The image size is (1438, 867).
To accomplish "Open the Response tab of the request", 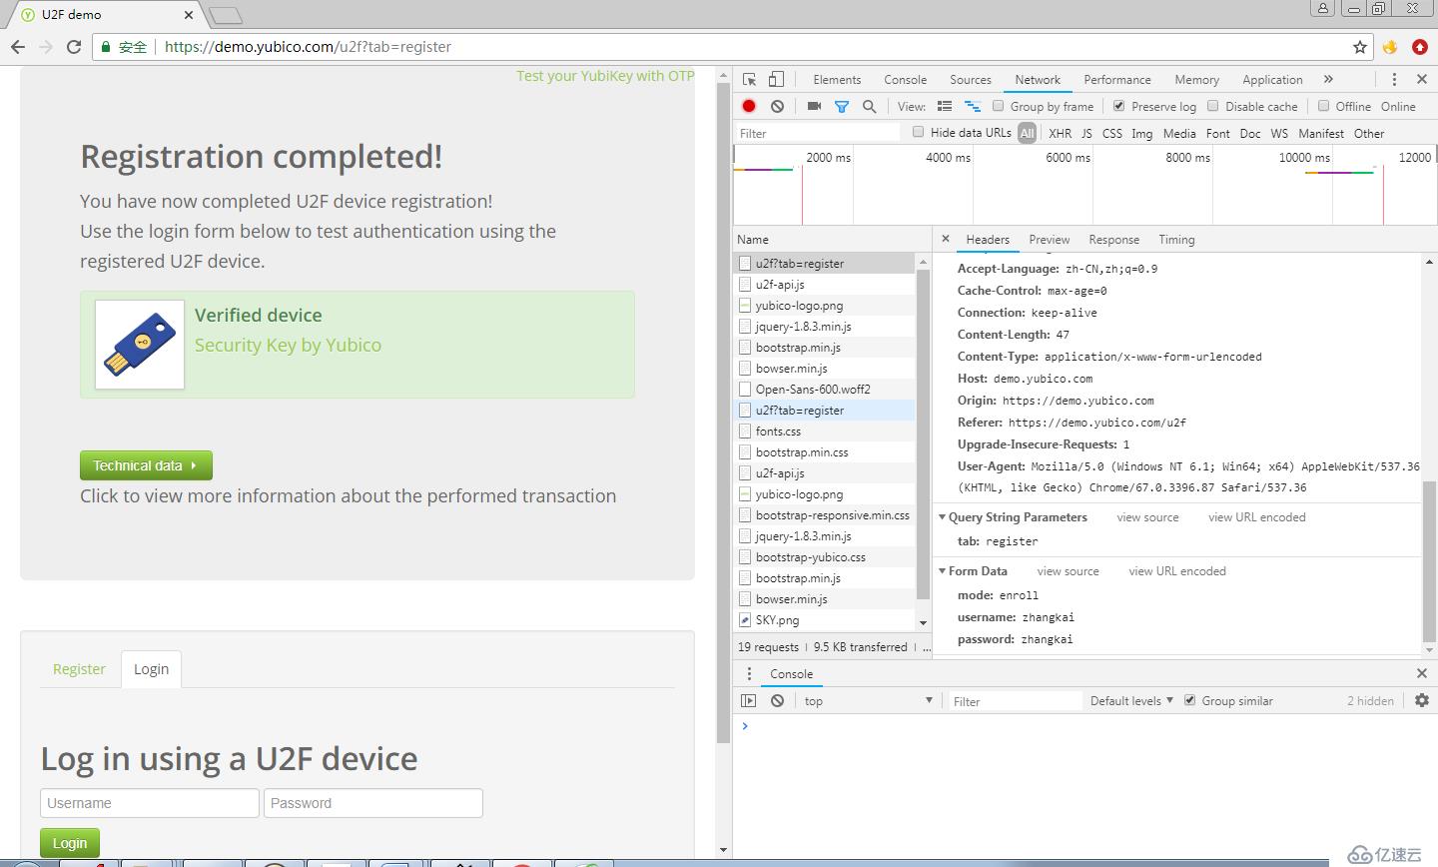I will [x=1113, y=239].
